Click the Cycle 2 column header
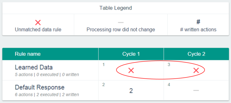The height and width of the screenshot is (103, 231). 197,54
